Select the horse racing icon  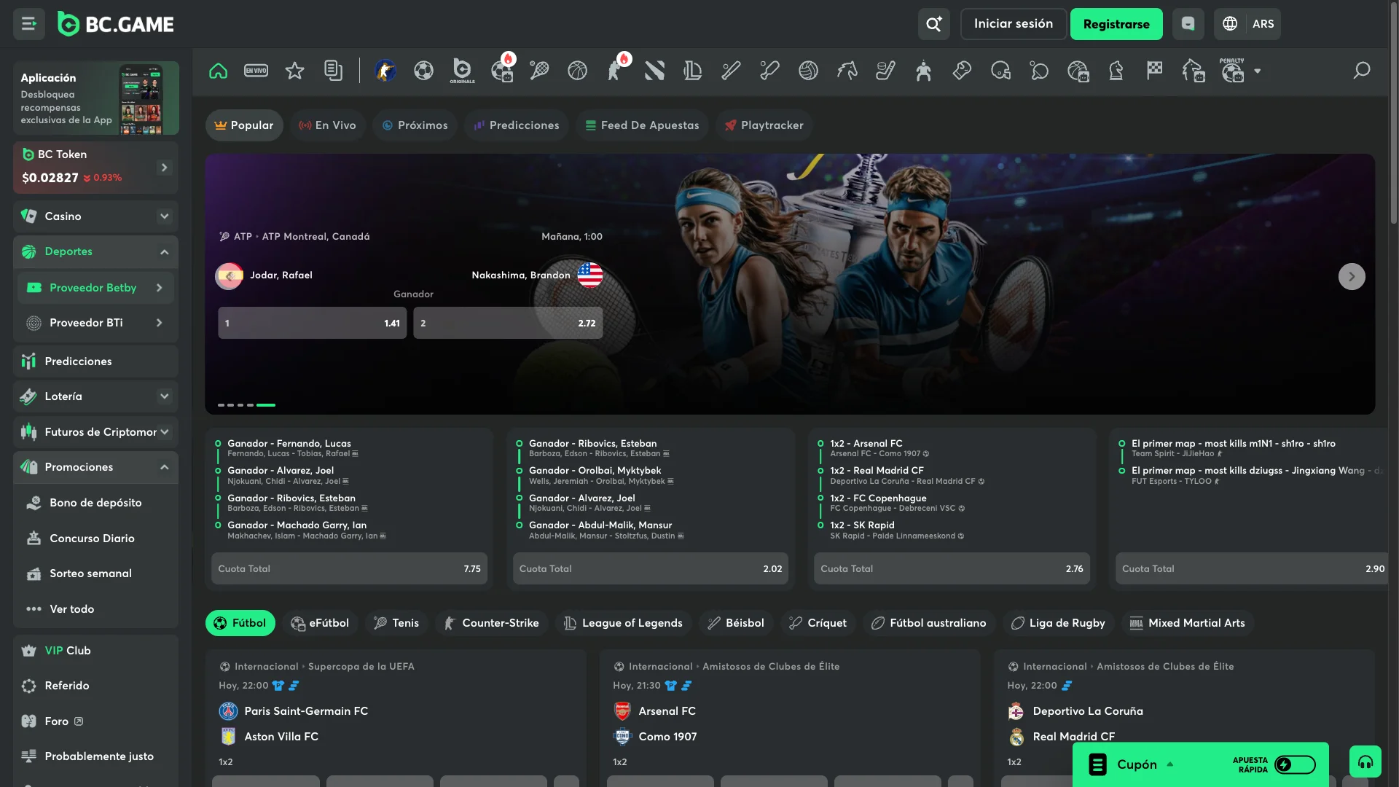[847, 71]
